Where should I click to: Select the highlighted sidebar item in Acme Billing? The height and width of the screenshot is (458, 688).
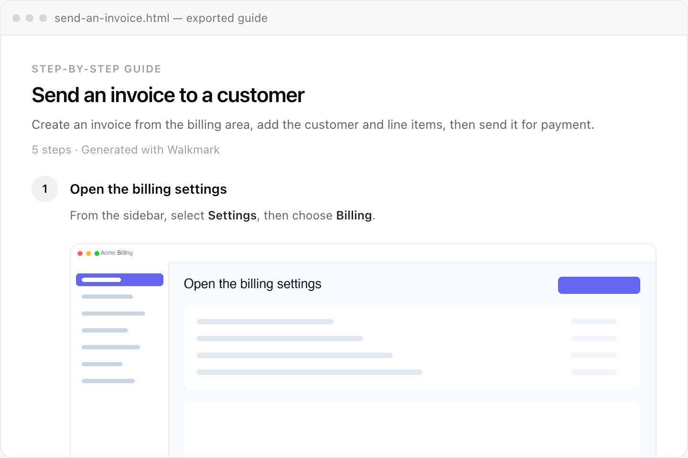pyautogui.click(x=119, y=280)
